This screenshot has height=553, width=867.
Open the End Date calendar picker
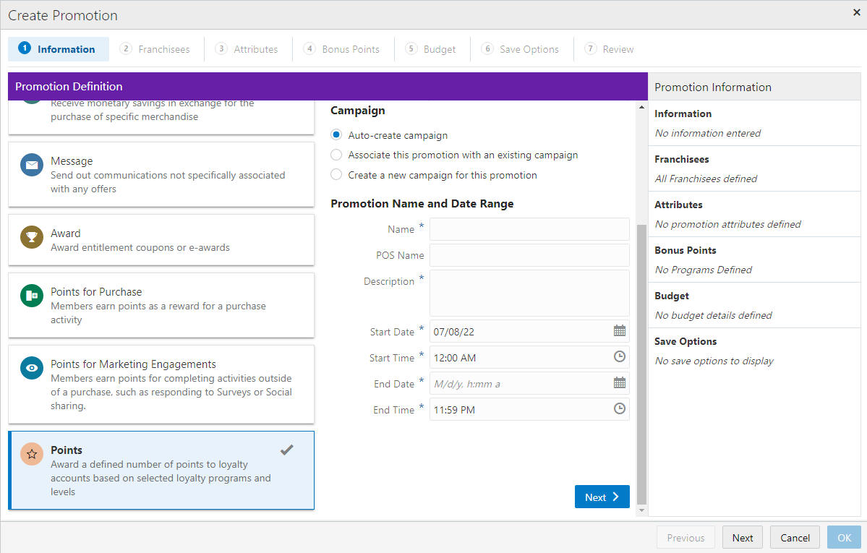pyautogui.click(x=619, y=382)
